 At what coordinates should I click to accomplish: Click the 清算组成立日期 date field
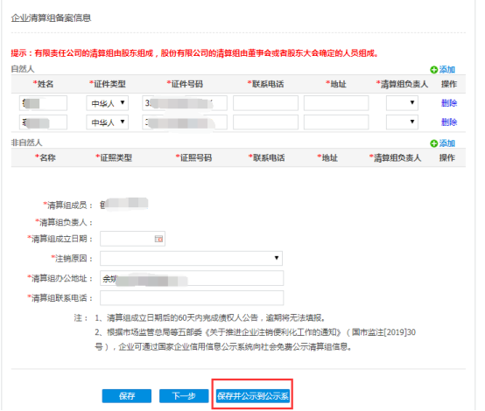click(132, 239)
